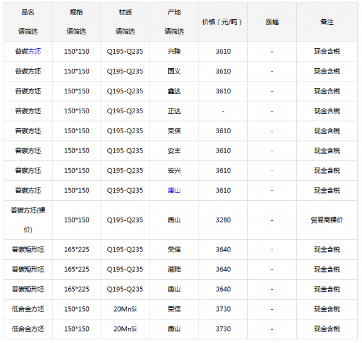Click the 港陆 origin cell

point(174,269)
